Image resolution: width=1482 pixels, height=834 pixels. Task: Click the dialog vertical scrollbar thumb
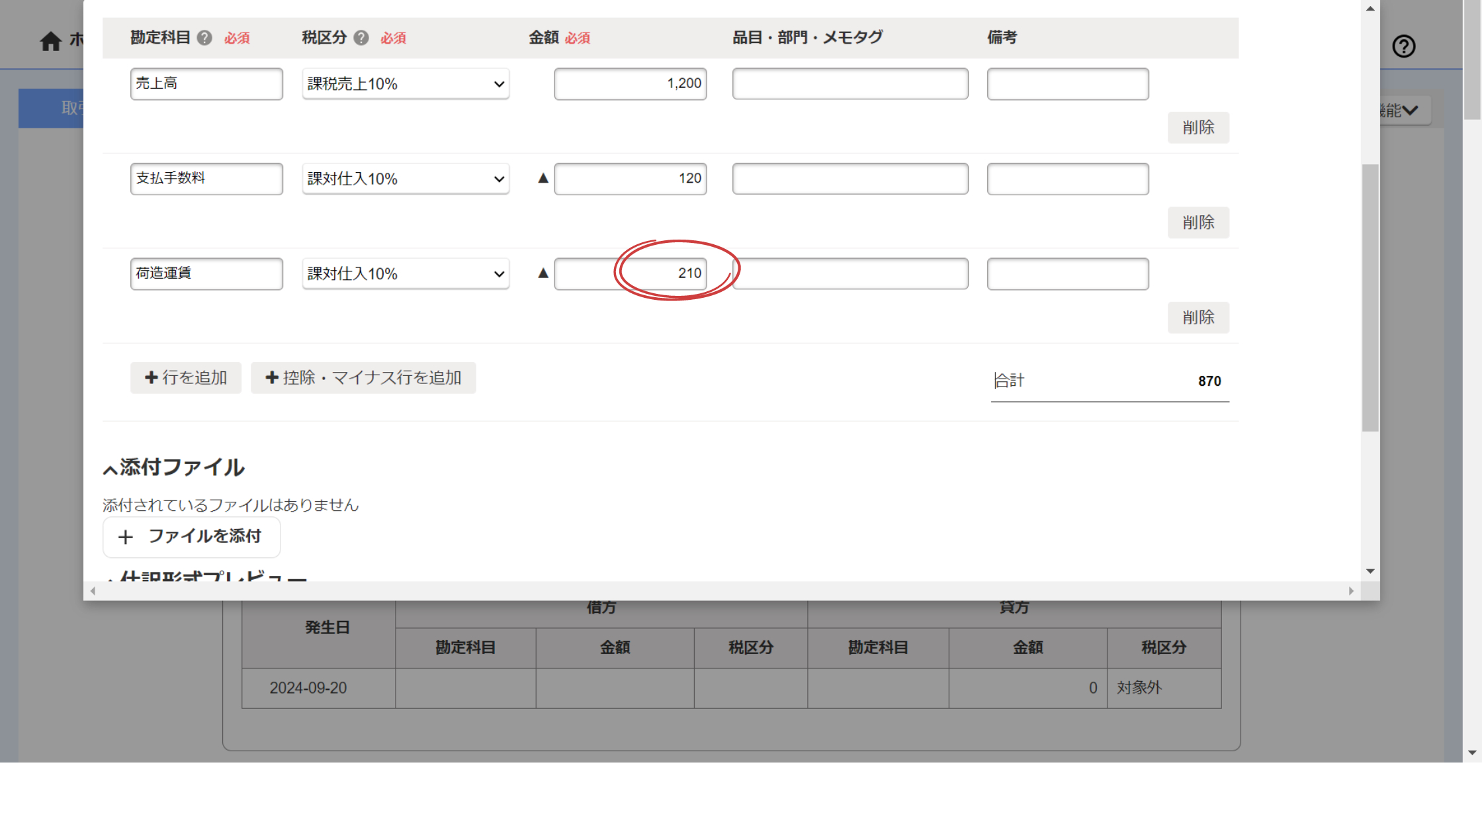pos(1370,298)
